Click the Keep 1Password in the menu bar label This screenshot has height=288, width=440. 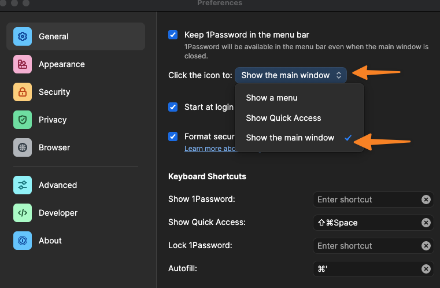click(x=247, y=35)
